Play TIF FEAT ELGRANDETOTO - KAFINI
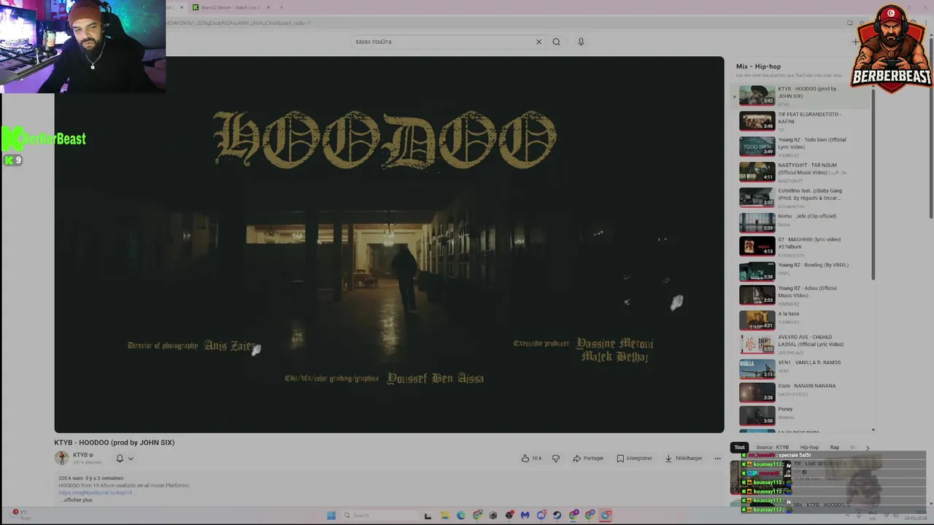The width and height of the screenshot is (934, 525). (803, 121)
